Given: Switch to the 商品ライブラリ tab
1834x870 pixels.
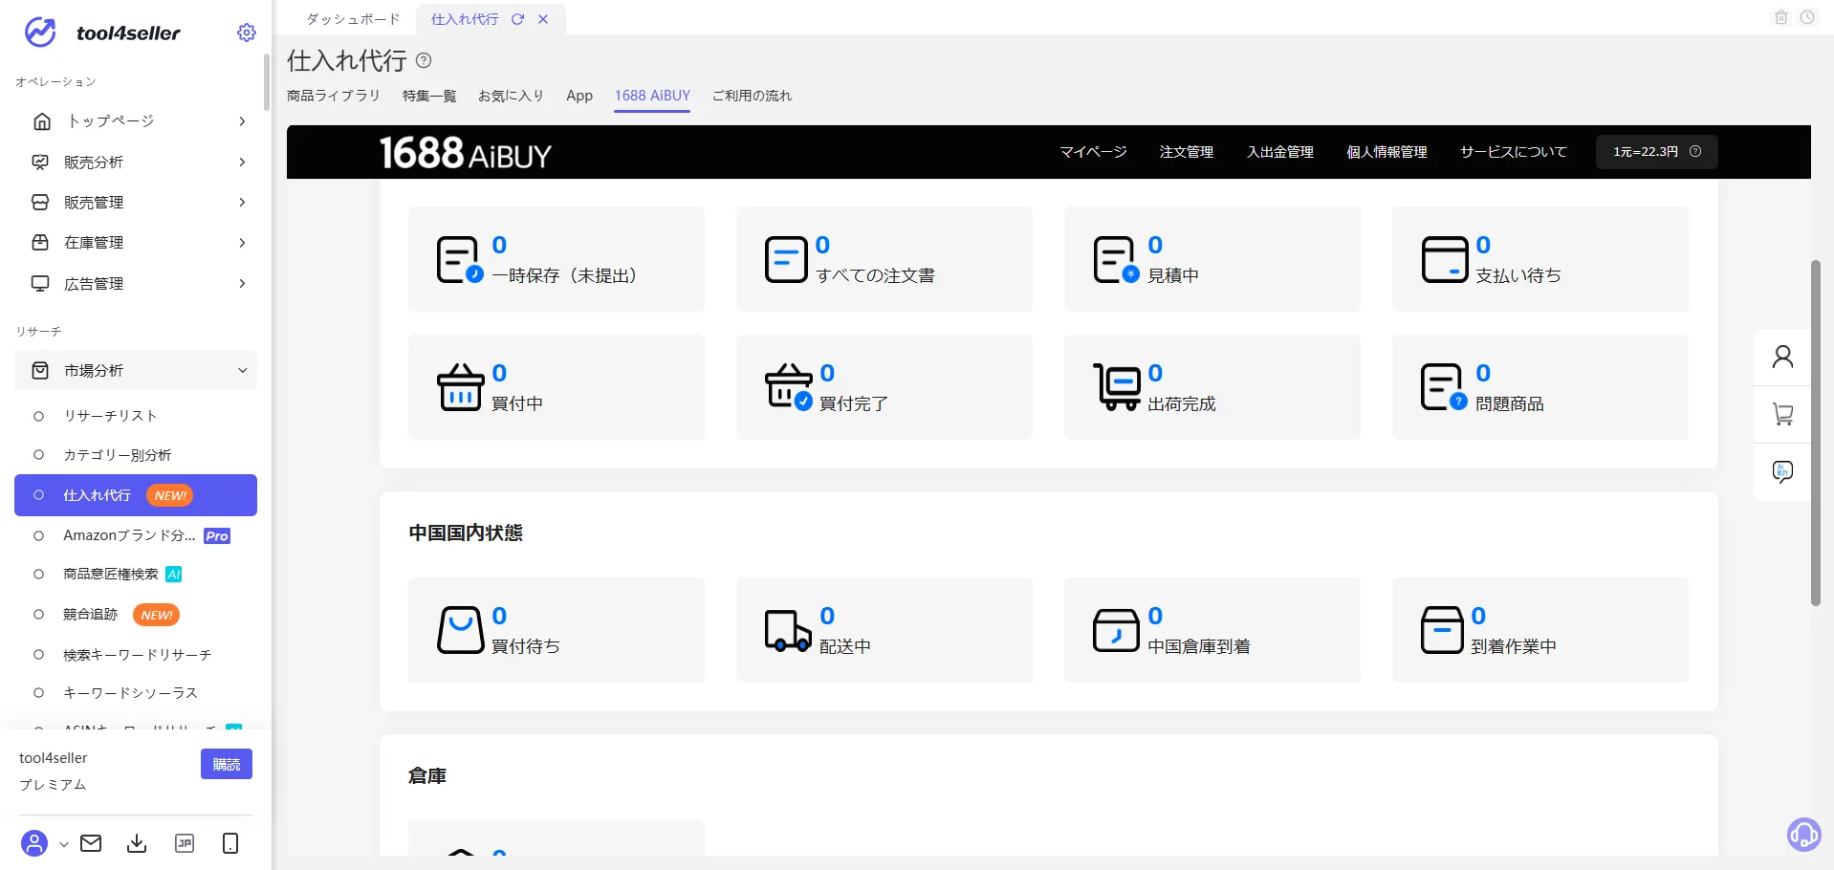Looking at the screenshot, I should (334, 96).
